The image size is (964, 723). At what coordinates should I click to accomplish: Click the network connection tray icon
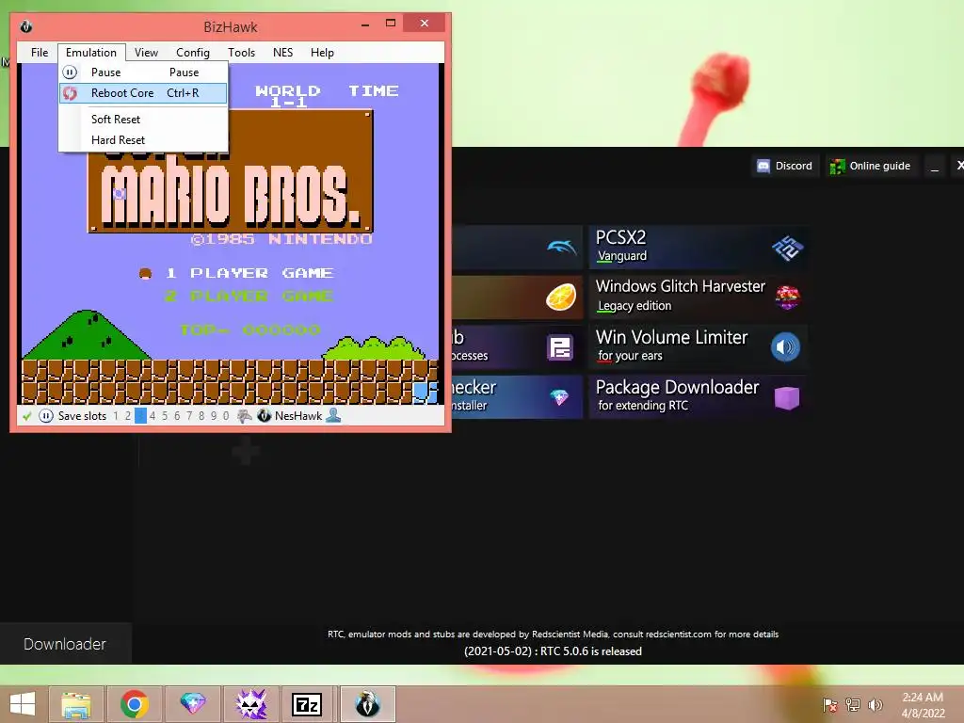click(853, 705)
